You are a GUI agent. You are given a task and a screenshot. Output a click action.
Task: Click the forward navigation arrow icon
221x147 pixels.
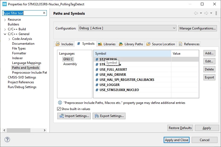[x=206, y=13]
